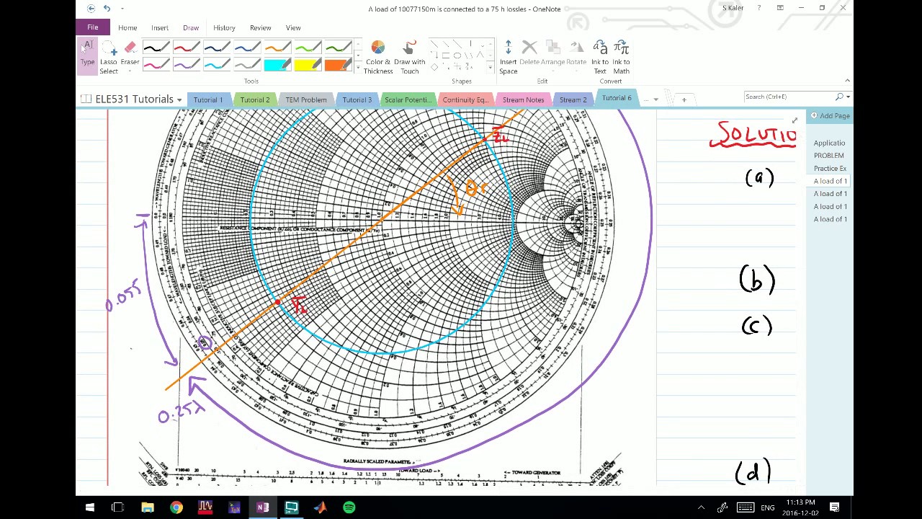Screen dimensions: 922x519
Task: Show more section tabs via ellipsis
Action: coord(645,99)
